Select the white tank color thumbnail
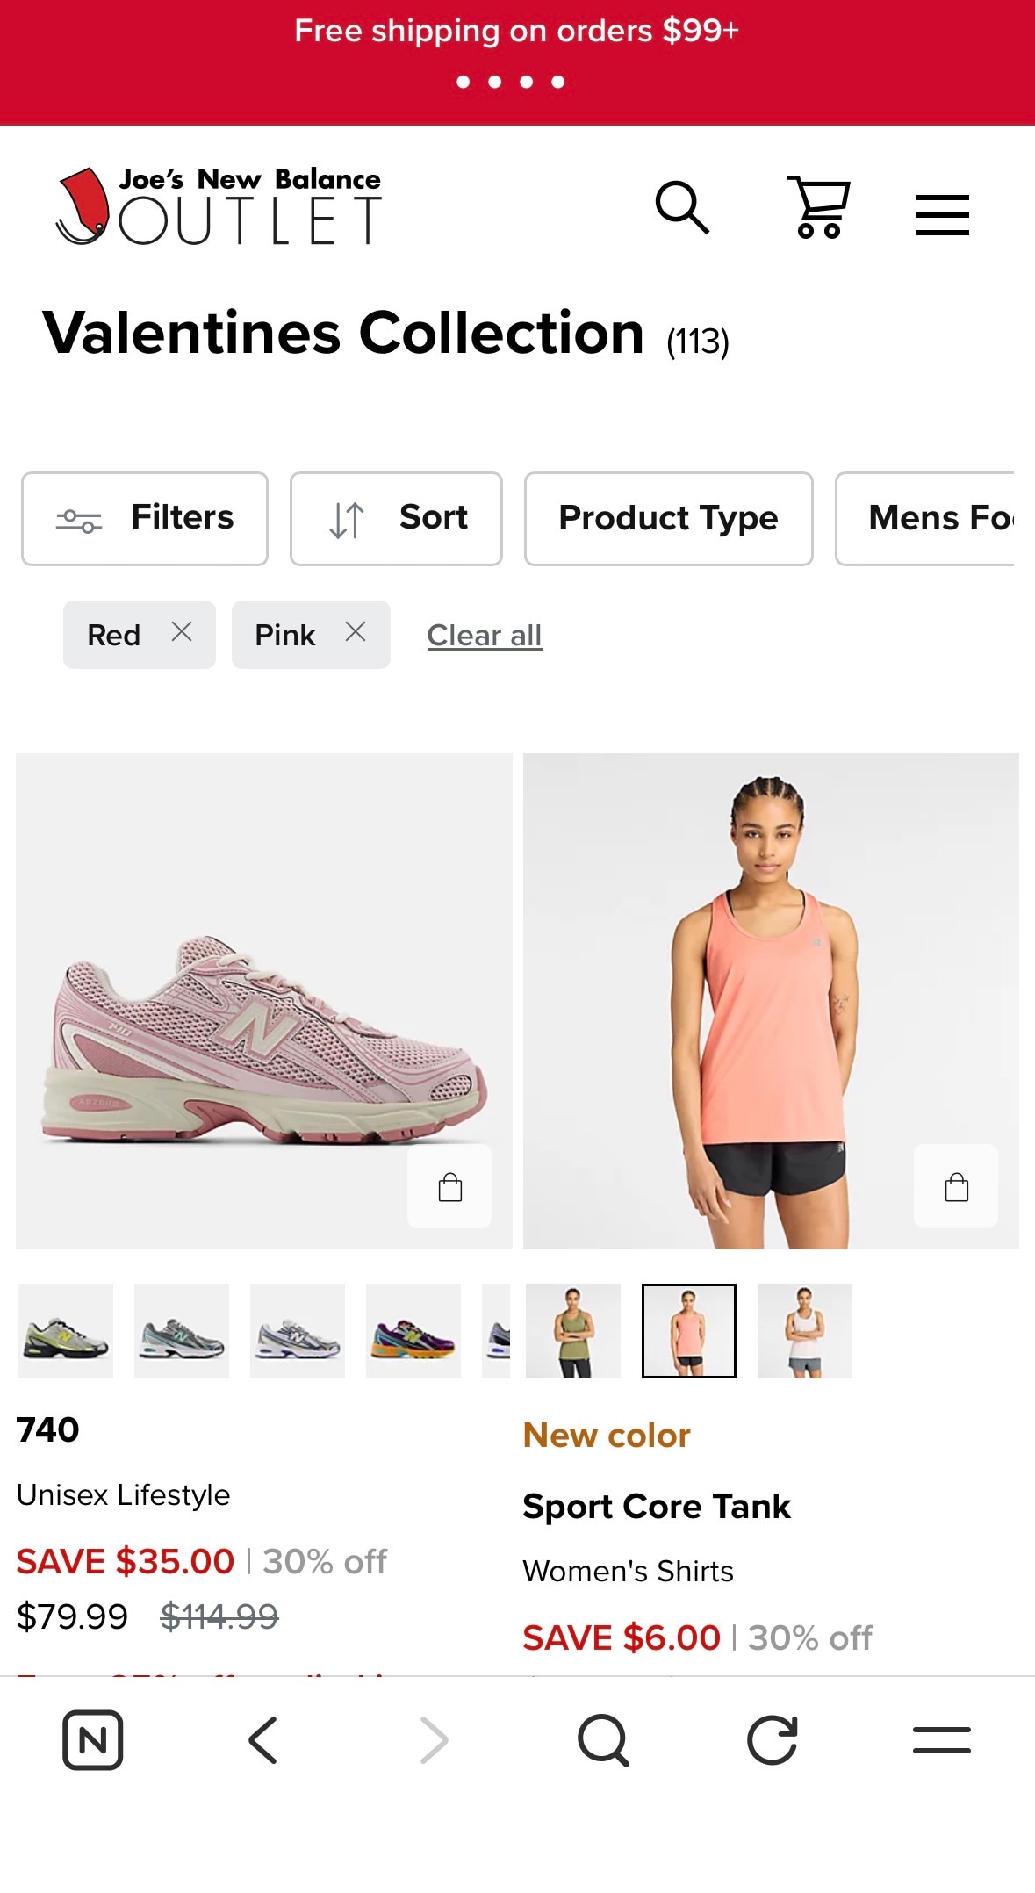Image resolution: width=1035 pixels, height=1893 pixels. pos(804,1331)
